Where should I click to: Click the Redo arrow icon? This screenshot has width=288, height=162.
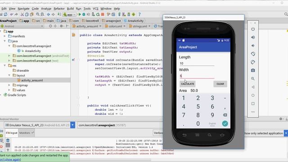(x=16, y=14)
